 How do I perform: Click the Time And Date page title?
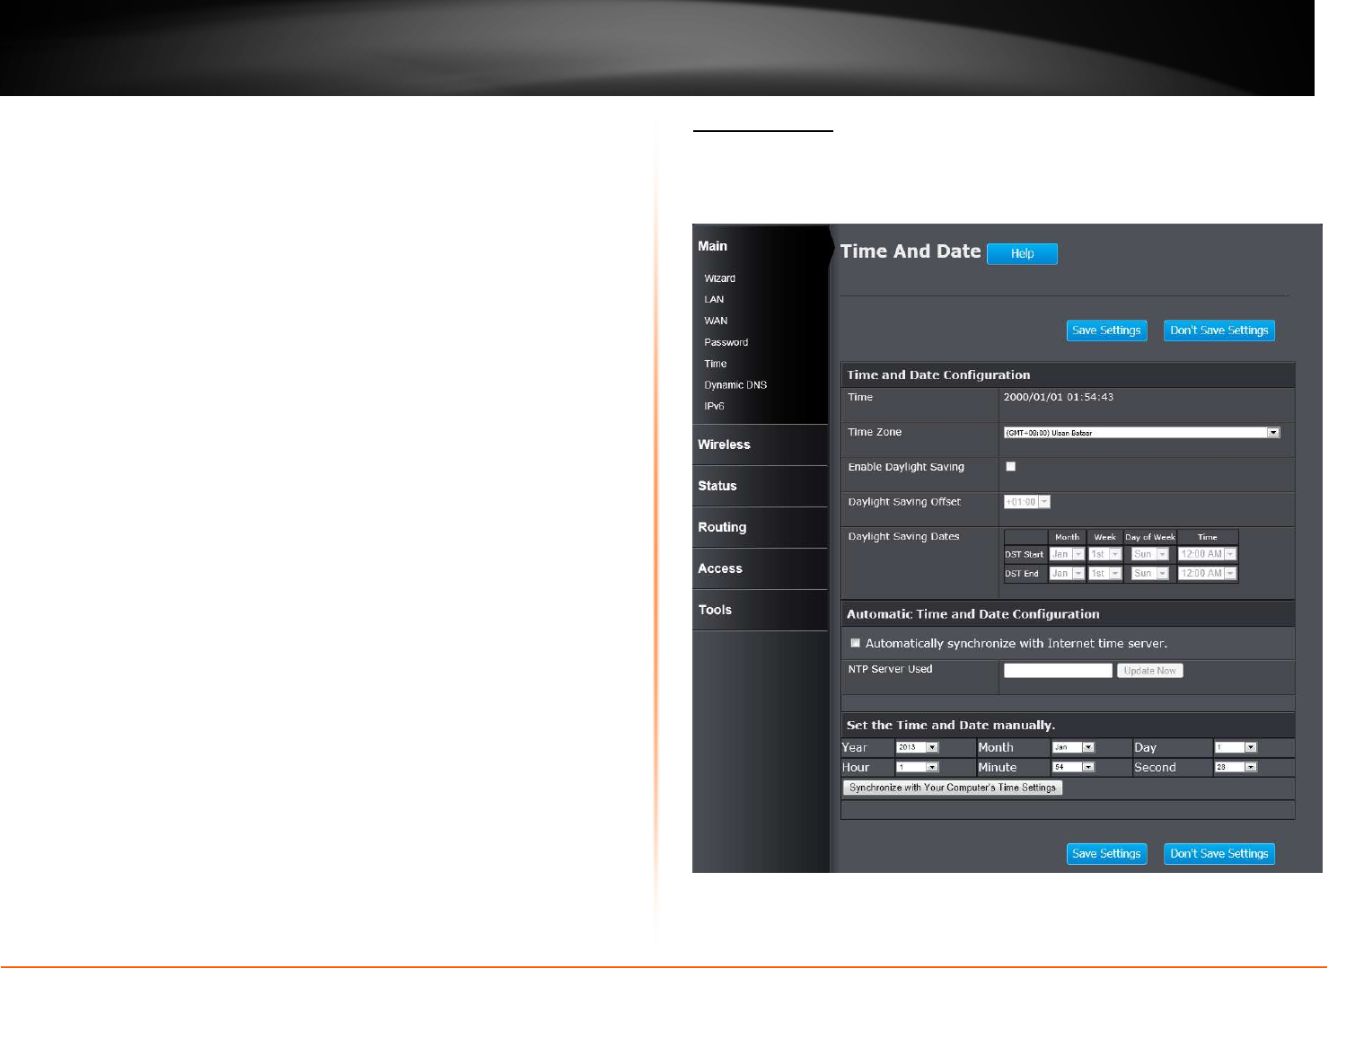point(911,251)
